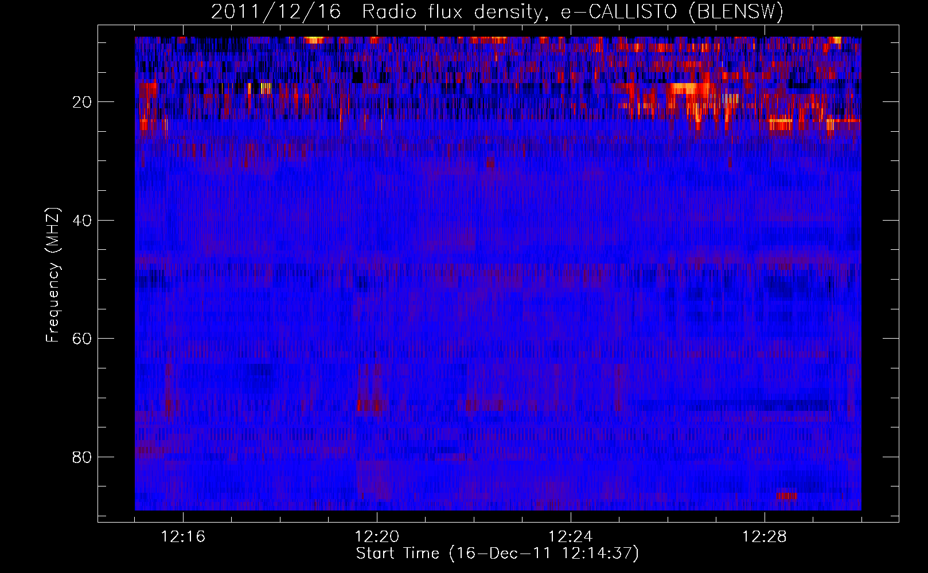Click the 20 MHz frequency tick label

tap(82, 102)
